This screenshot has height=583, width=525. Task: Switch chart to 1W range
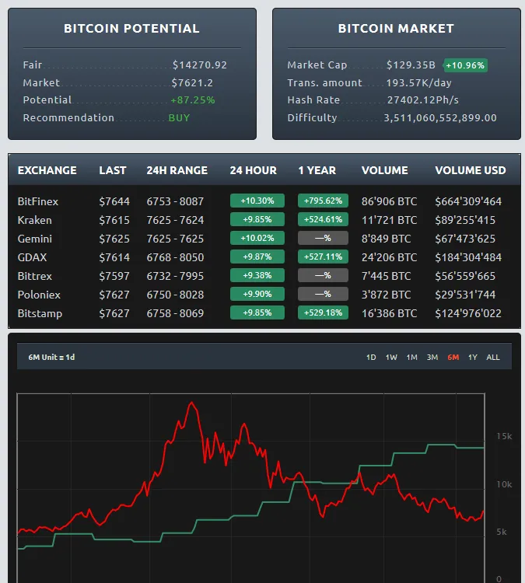click(391, 358)
